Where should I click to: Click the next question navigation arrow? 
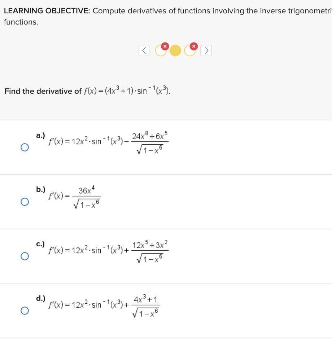206,50
